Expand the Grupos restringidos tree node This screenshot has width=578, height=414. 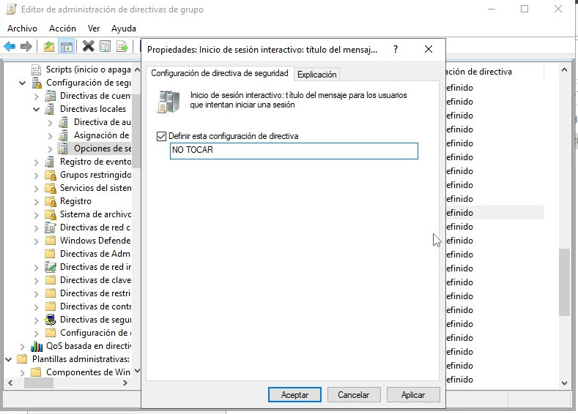coord(37,175)
